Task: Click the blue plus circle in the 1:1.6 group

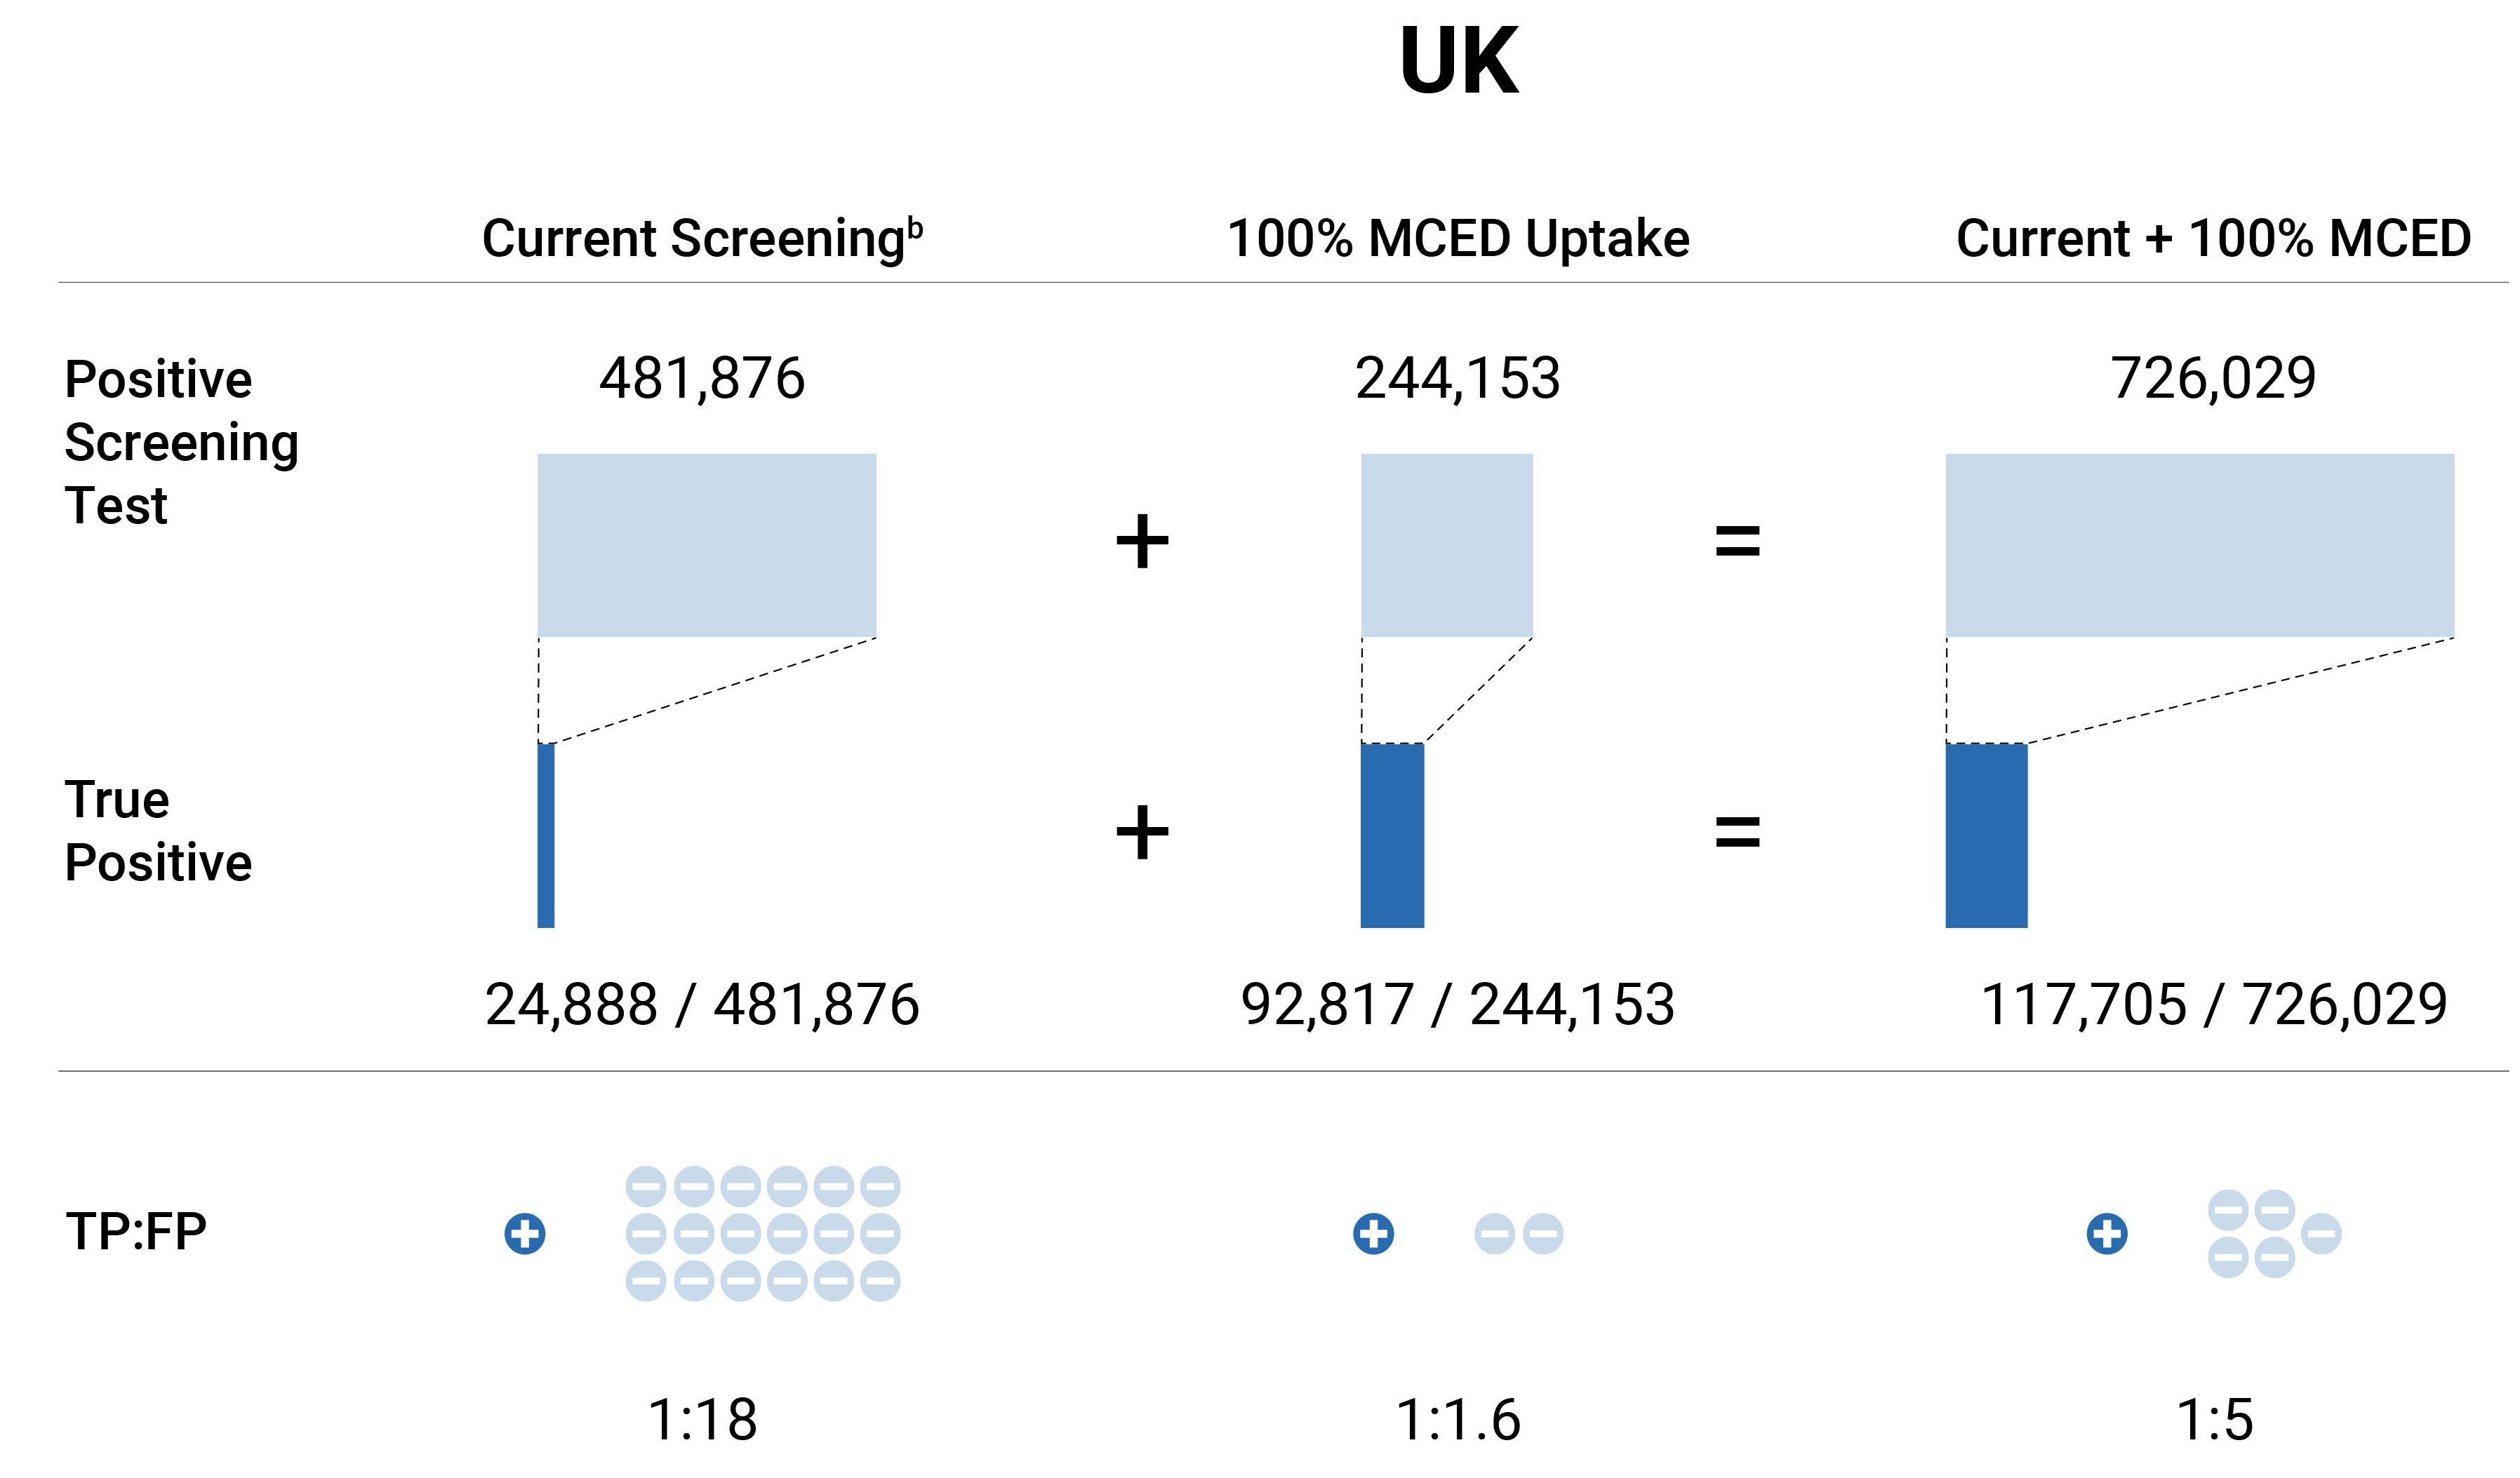Action: click(1373, 1233)
